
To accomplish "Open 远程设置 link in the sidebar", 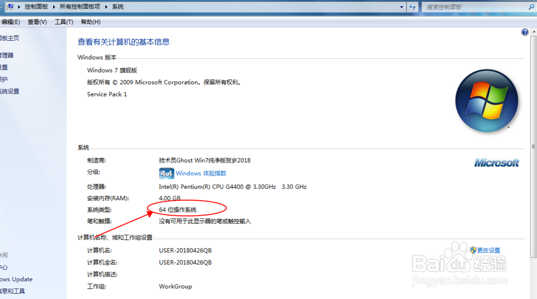I will pos(4,67).
